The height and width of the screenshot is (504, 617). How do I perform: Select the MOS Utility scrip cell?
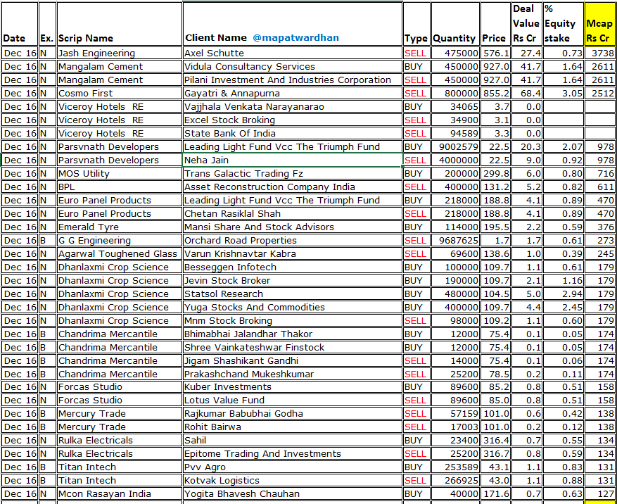(x=119, y=174)
